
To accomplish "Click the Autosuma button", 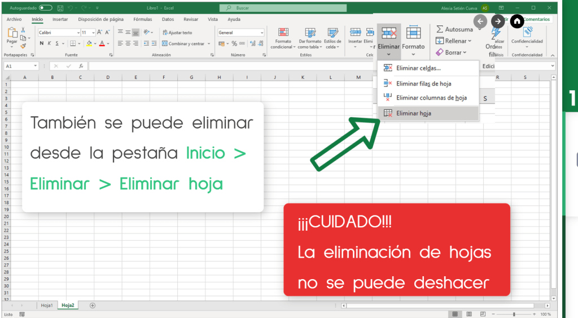I will (x=454, y=29).
